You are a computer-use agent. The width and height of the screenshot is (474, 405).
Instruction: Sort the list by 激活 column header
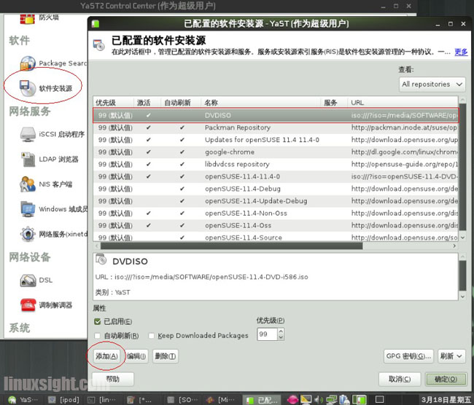pyautogui.click(x=147, y=103)
